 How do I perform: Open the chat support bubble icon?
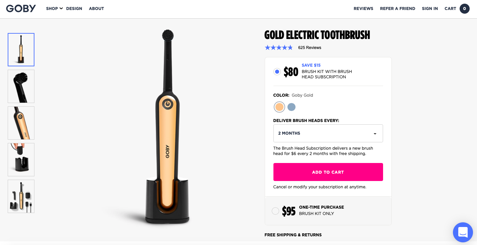[463, 232]
